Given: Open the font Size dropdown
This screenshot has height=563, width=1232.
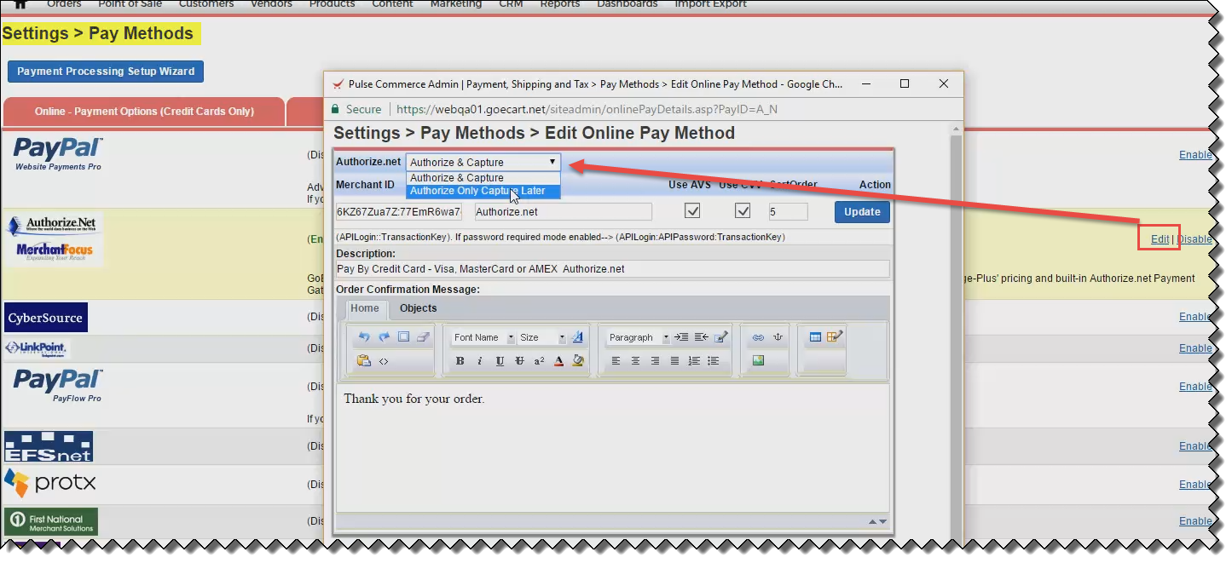Looking at the screenshot, I should [x=542, y=337].
